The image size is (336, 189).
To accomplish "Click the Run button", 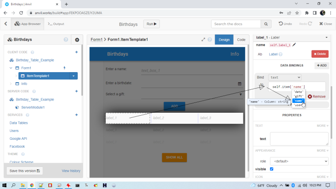I will coord(152,24).
